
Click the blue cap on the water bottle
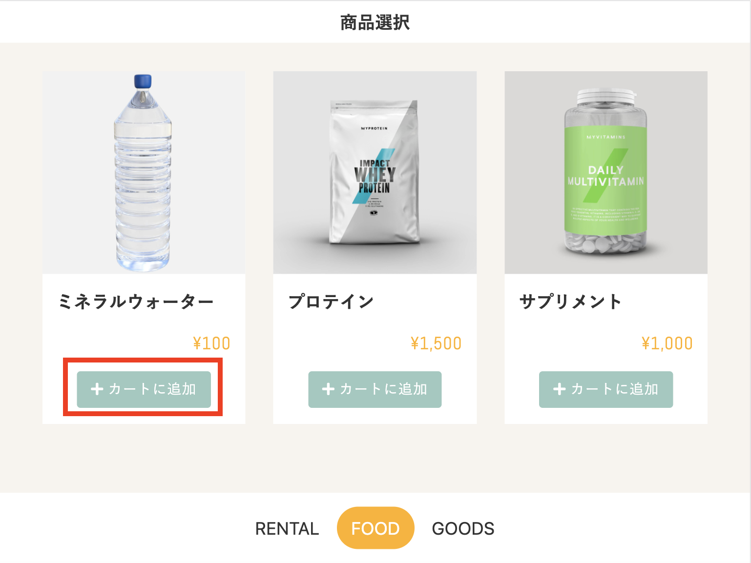click(x=143, y=81)
